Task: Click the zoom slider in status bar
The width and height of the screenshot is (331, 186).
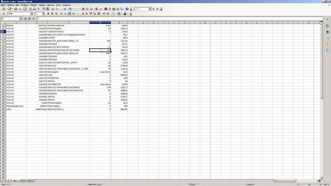Action: click(x=309, y=184)
